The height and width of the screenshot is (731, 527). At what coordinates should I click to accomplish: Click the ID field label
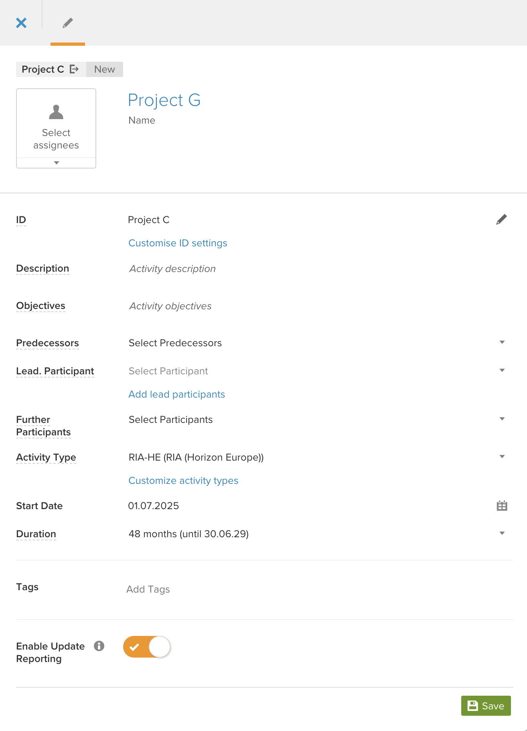pyautogui.click(x=21, y=220)
